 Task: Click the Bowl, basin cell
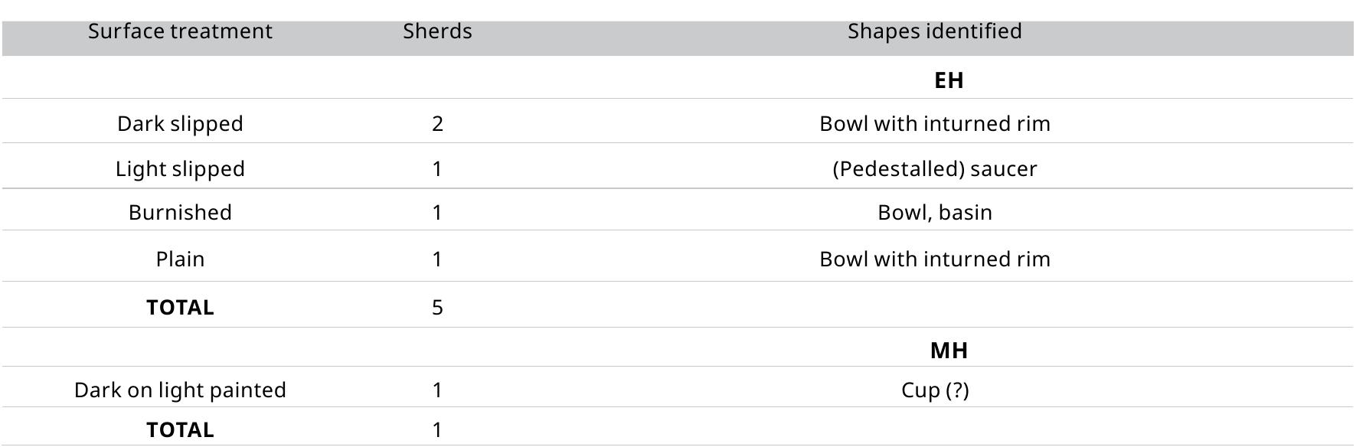click(934, 213)
